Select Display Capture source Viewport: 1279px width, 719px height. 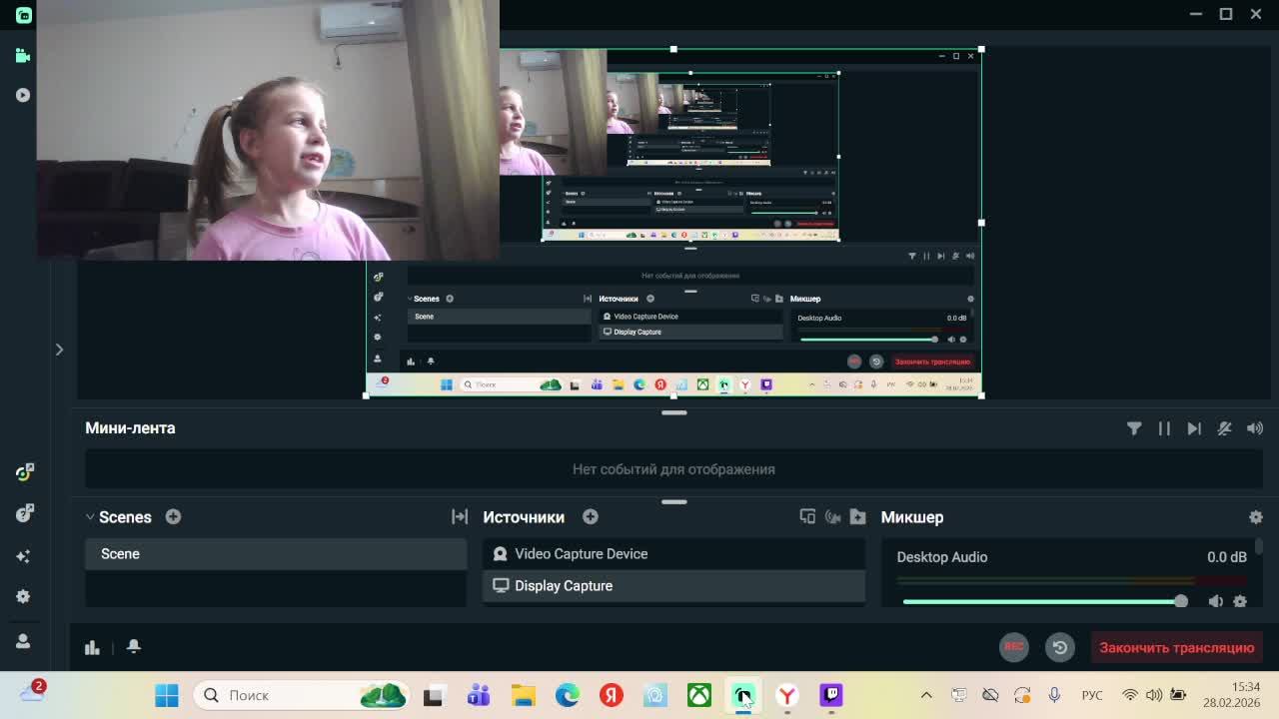pyautogui.click(x=673, y=586)
